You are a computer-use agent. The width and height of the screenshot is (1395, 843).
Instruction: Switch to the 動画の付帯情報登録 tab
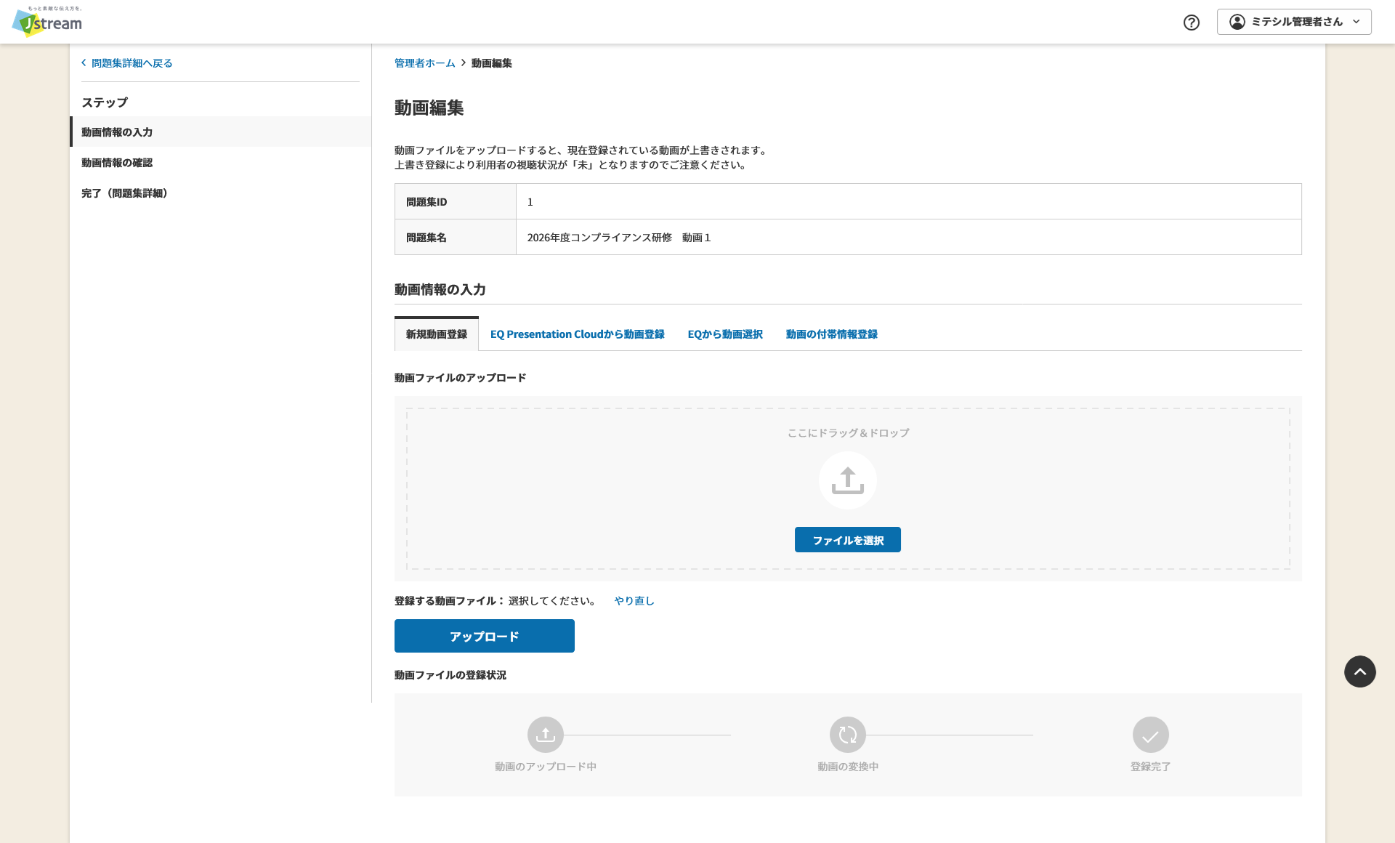coord(831,334)
